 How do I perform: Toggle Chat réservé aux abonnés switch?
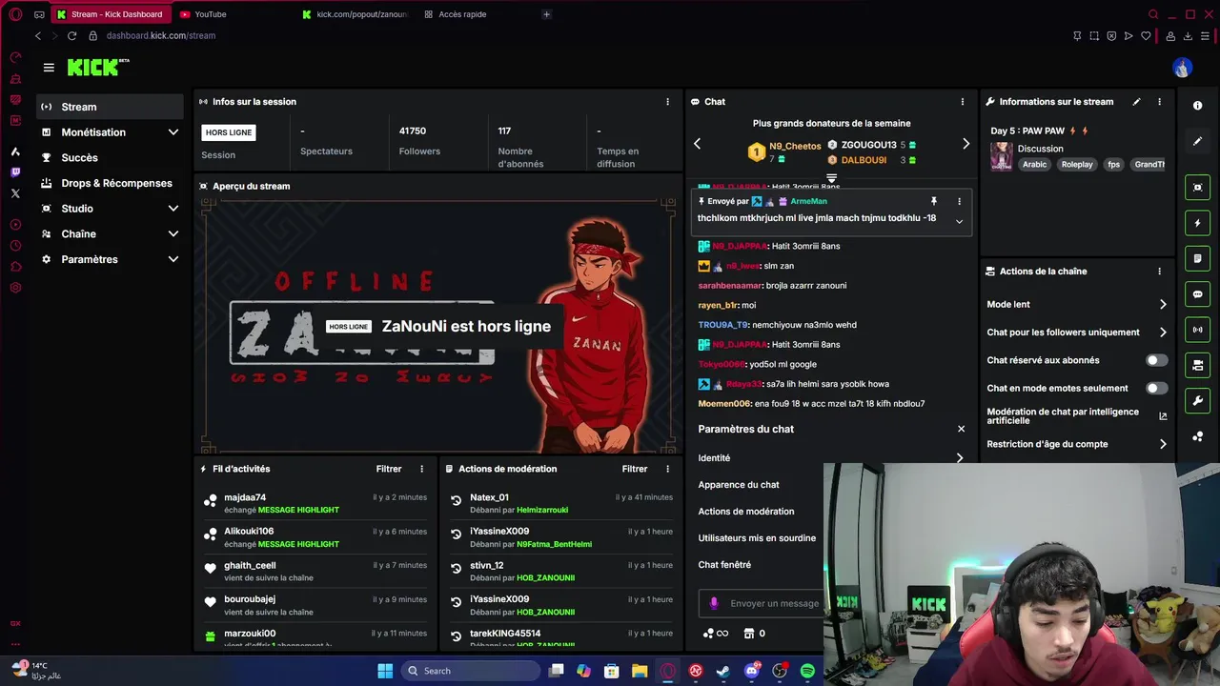[x=1156, y=360]
